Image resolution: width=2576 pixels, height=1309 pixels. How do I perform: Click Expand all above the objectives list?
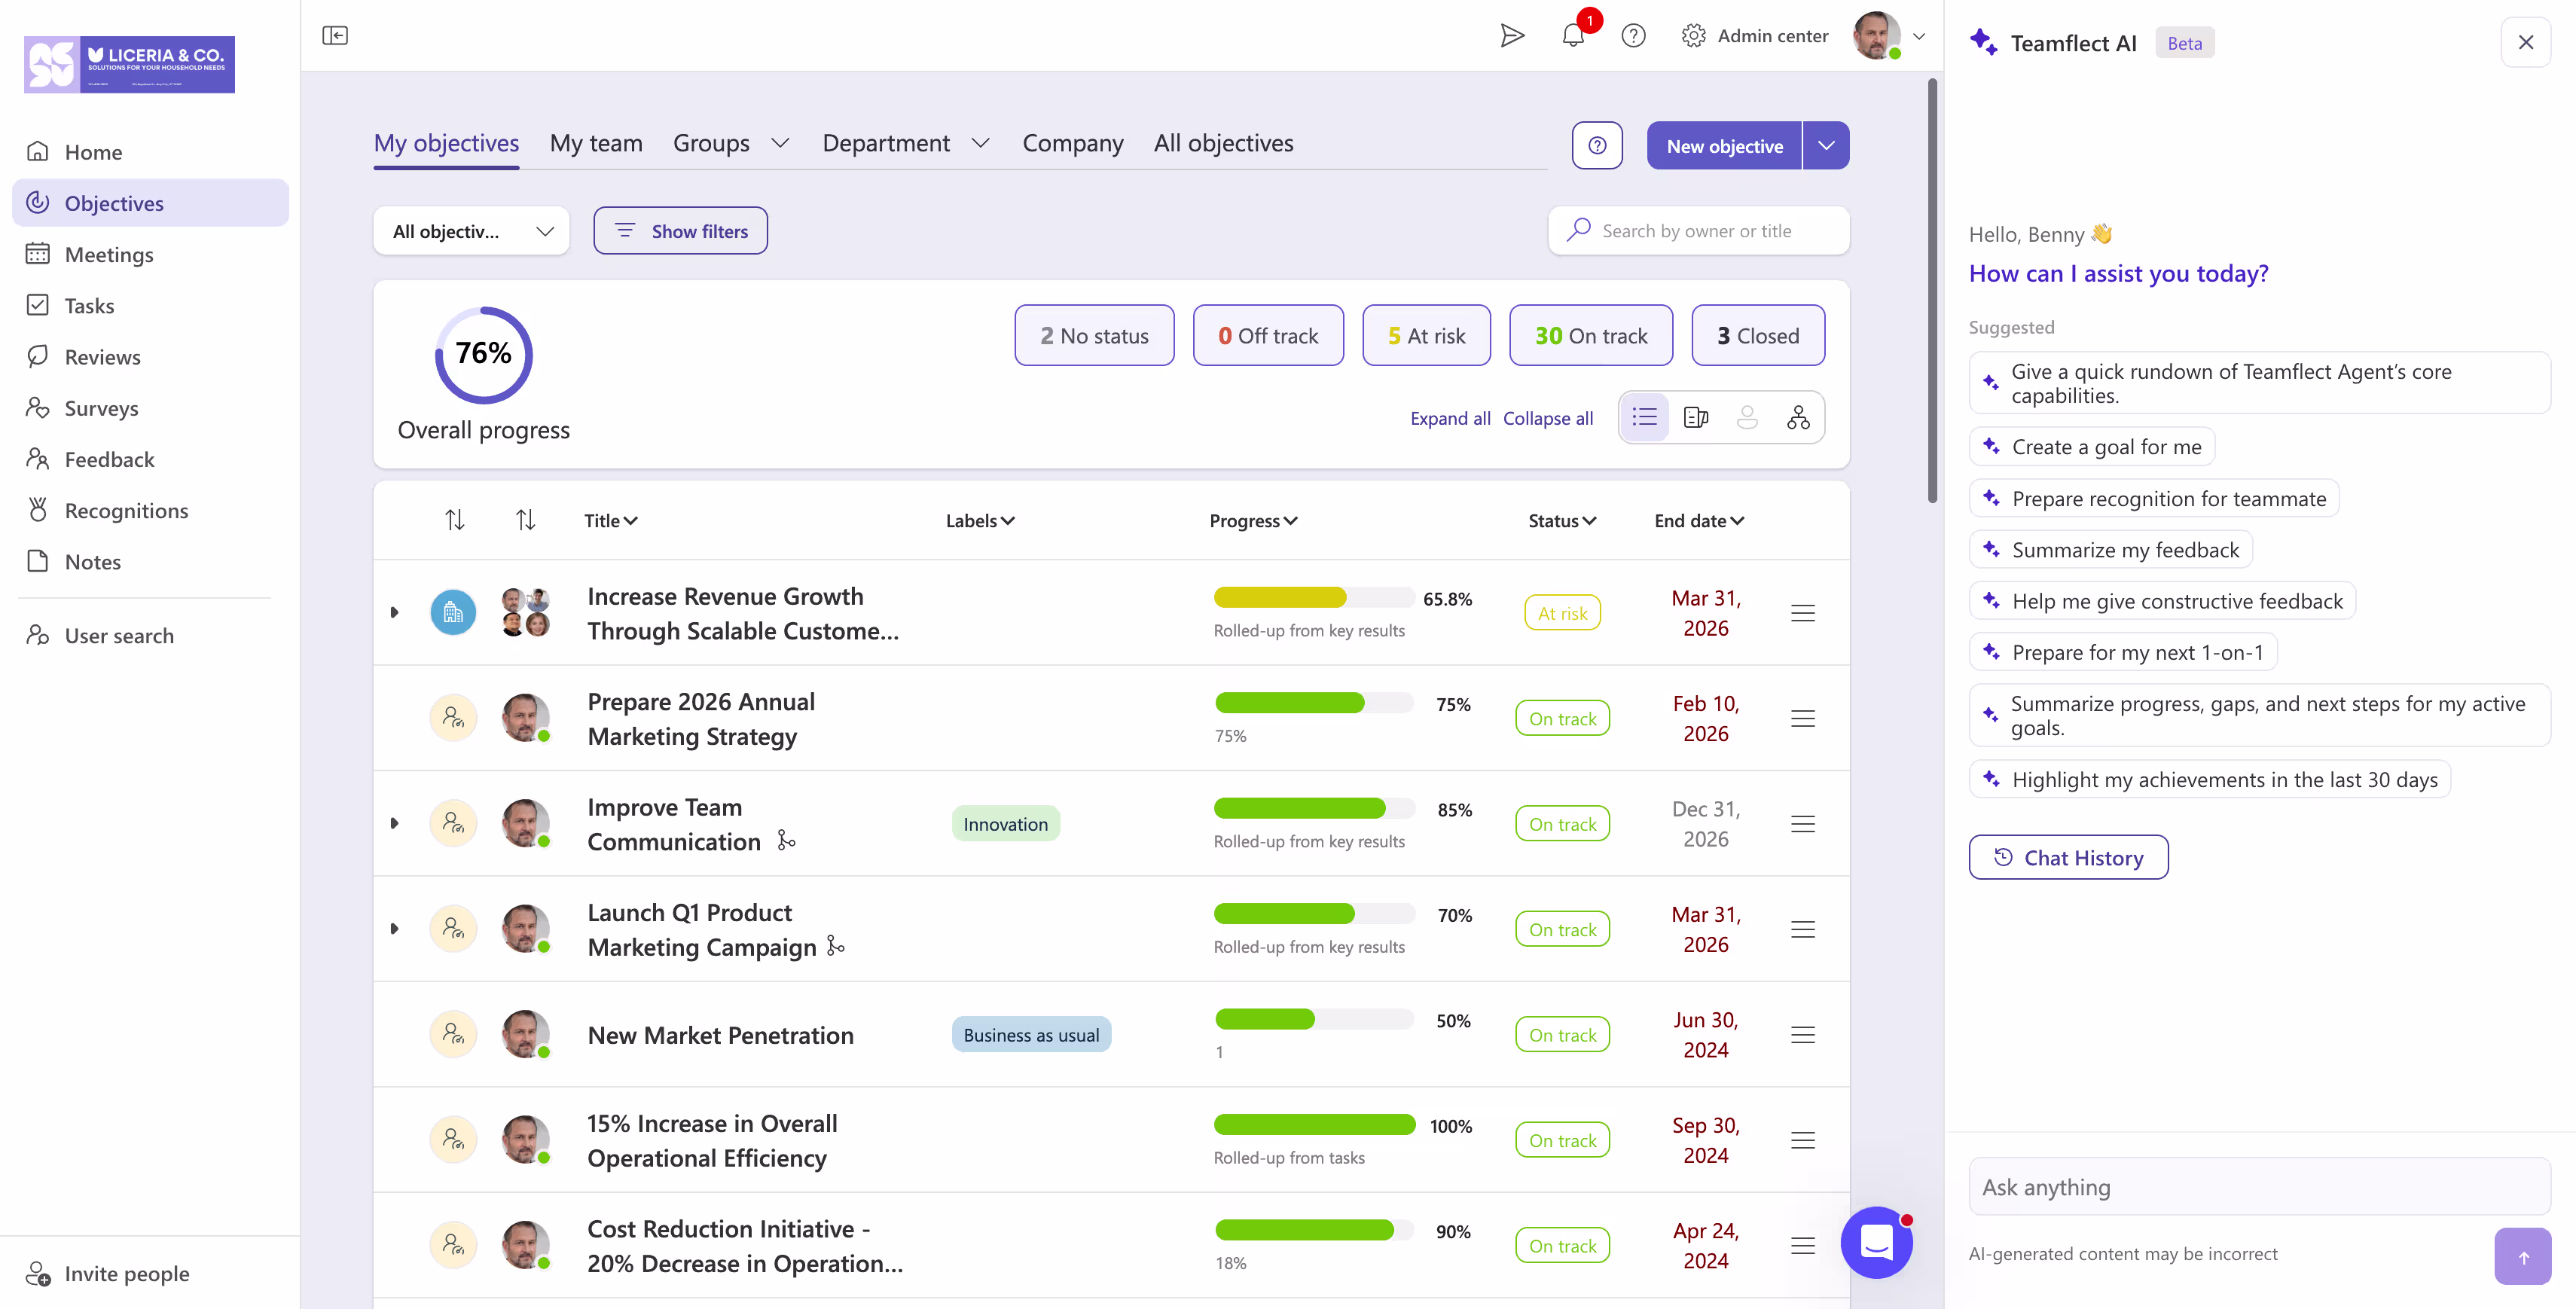coord(1450,418)
